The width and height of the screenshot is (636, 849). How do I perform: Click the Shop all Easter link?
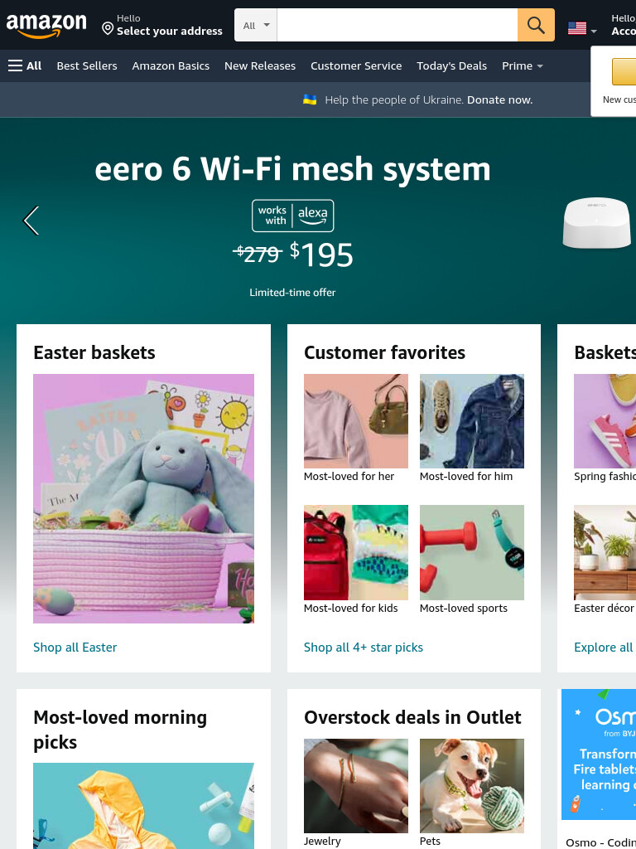(75, 647)
